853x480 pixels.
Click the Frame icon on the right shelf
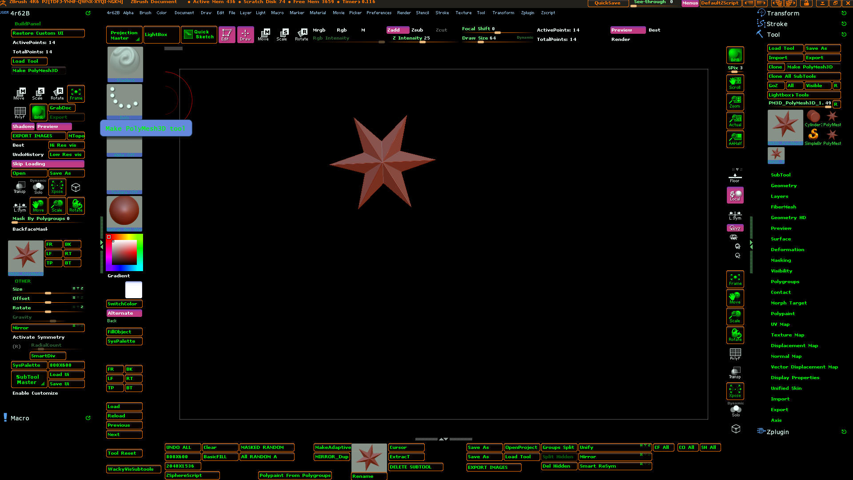tap(735, 279)
